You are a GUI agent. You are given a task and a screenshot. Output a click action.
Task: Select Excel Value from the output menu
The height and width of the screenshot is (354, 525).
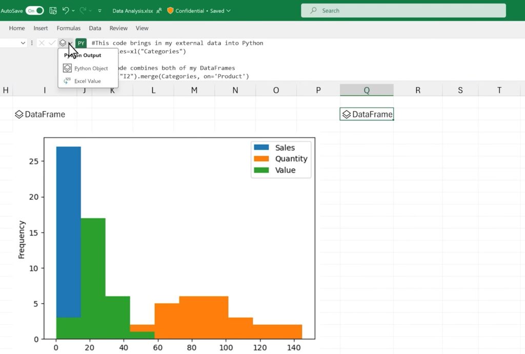point(88,80)
